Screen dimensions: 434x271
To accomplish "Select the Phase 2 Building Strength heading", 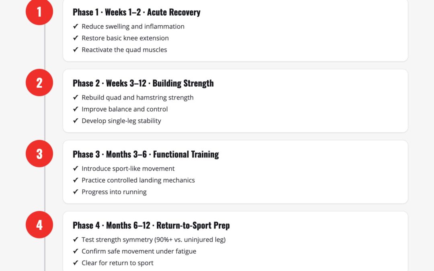I will tap(143, 83).
